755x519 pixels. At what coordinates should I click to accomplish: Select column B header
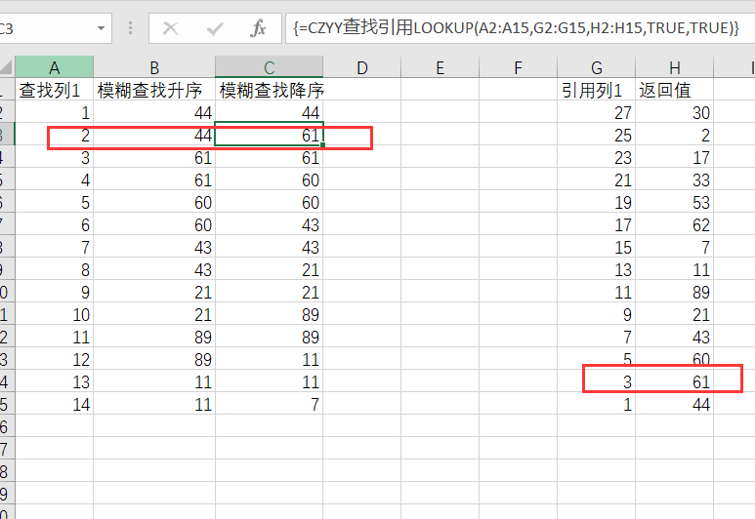(x=154, y=67)
